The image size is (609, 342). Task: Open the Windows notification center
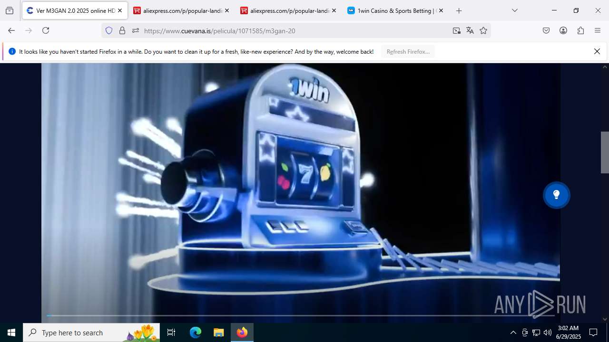[x=593, y=332]
